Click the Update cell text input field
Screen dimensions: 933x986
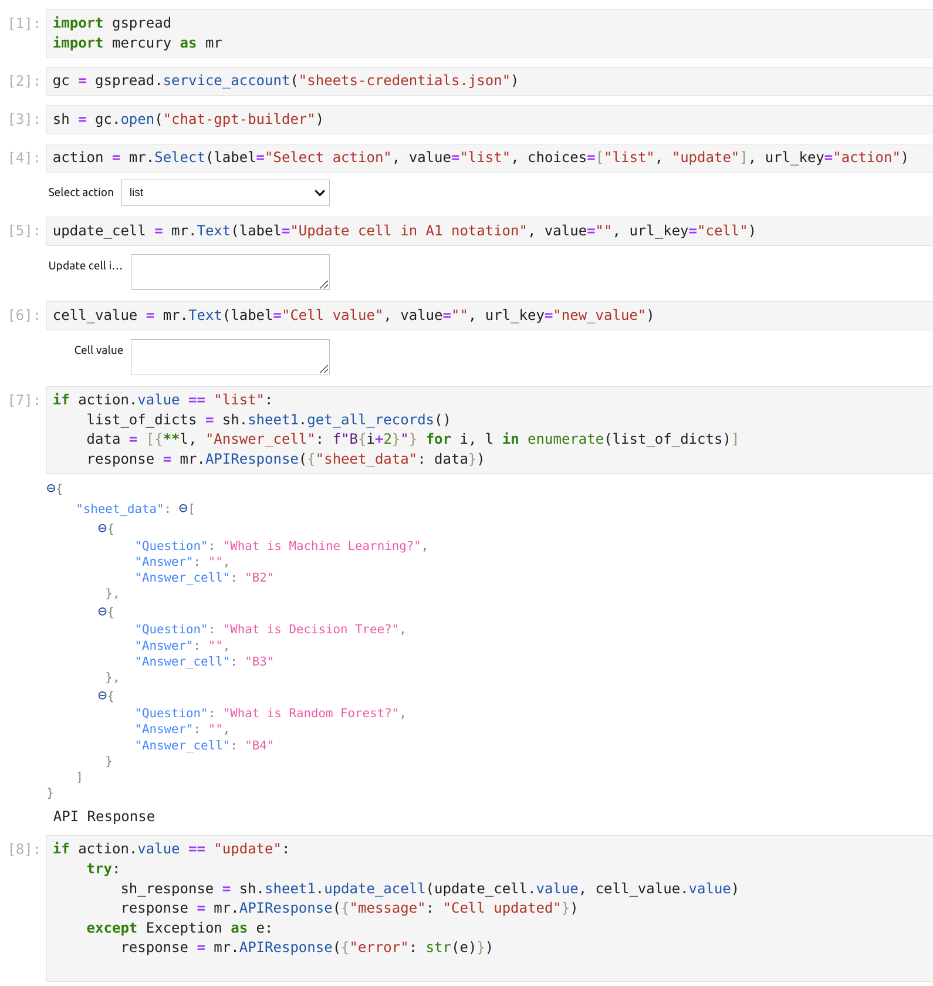click(x=230, y=272)
